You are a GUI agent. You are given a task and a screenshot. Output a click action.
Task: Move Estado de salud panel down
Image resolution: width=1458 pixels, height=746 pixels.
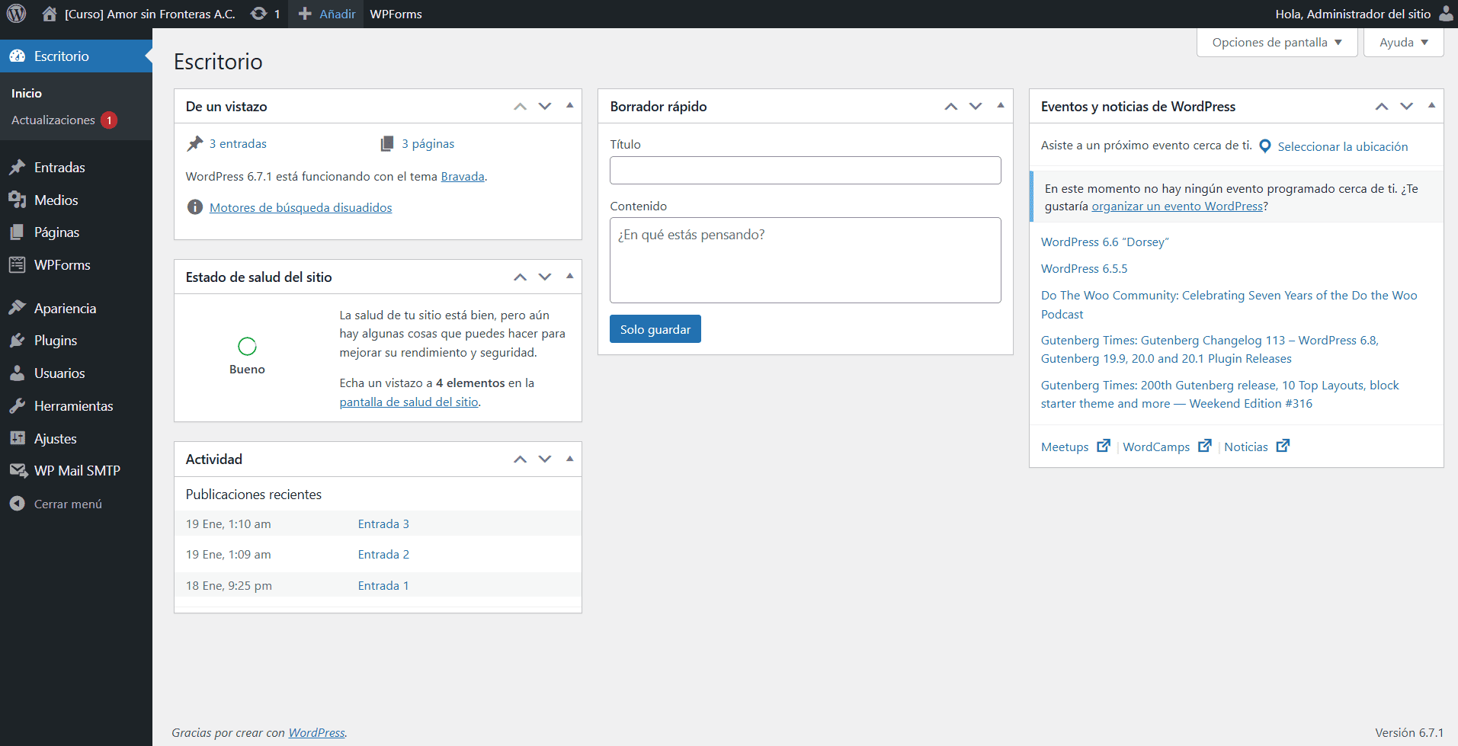point(545,277)
